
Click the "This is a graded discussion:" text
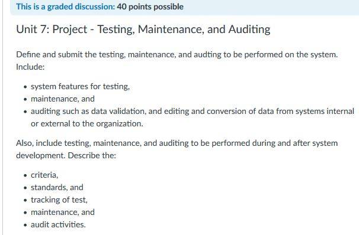pyautogui.click(x=66, y=6)
